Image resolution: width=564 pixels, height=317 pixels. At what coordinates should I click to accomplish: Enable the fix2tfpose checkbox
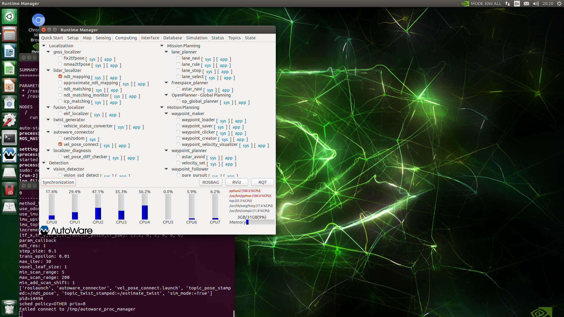60,58
